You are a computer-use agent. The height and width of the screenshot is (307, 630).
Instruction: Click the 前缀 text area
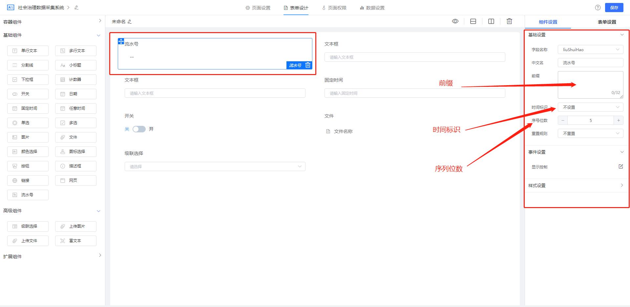click(591, 85)
